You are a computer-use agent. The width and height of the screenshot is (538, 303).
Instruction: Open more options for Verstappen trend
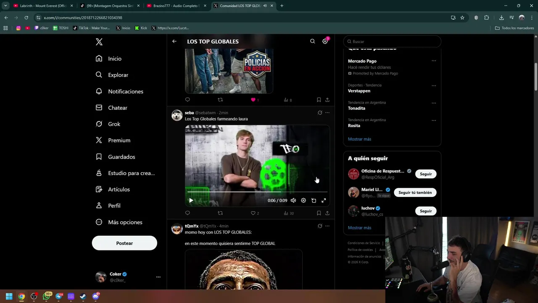point(434,85)
